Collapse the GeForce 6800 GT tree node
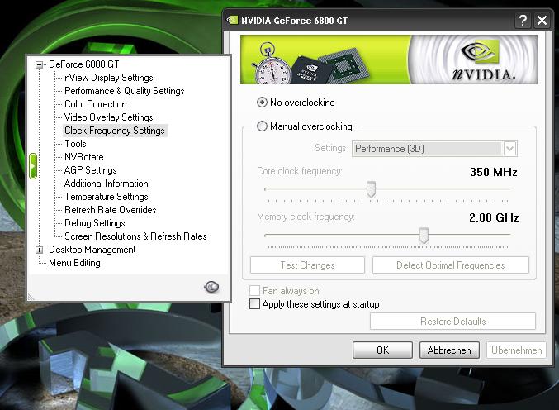This screenshot has width=559, height=410. (39, 64)
